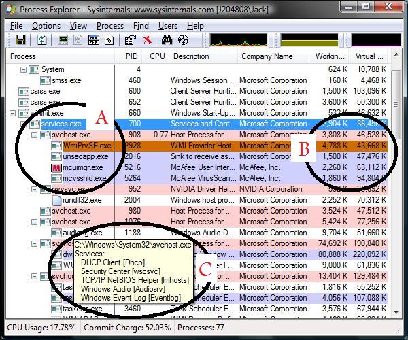This screenshot has height=340, width=408.
Task: Collapse the svchost.exe PID 908 node
Action: click(x=35, y=135)
